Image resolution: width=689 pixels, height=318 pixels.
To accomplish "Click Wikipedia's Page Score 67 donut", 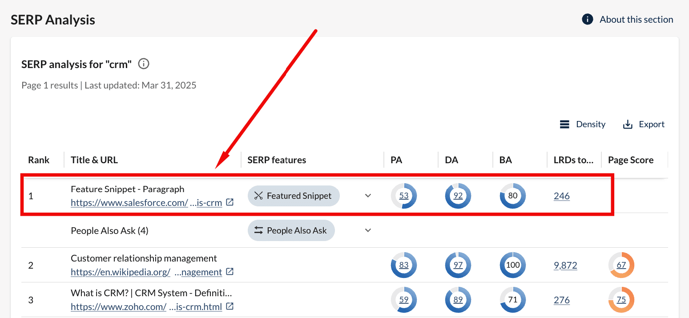I will click(621, 266).
